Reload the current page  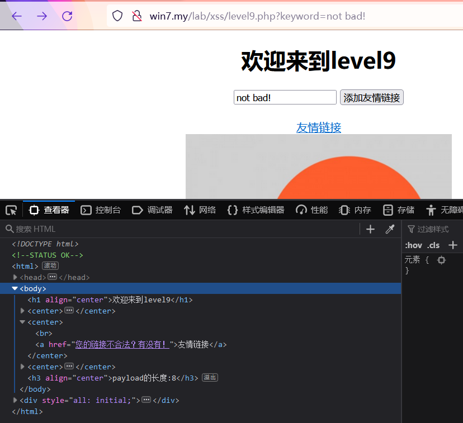coord(67,16)
